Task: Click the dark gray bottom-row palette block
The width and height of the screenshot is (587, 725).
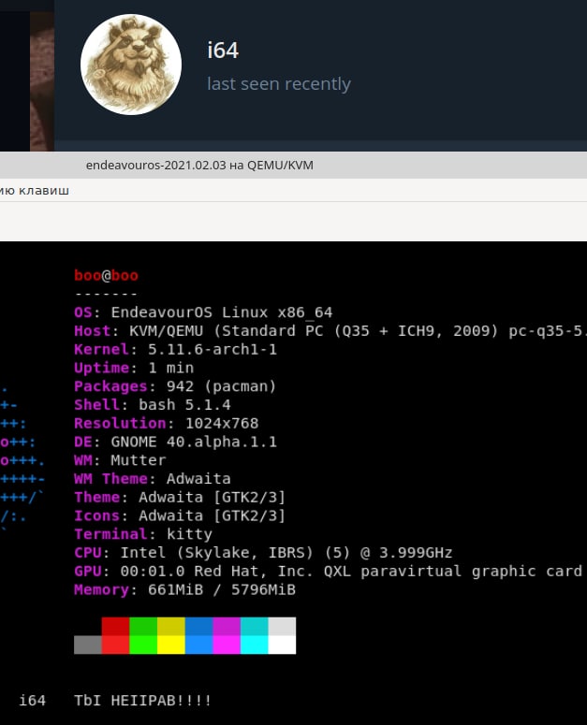Action: click(x=88, y=645)
